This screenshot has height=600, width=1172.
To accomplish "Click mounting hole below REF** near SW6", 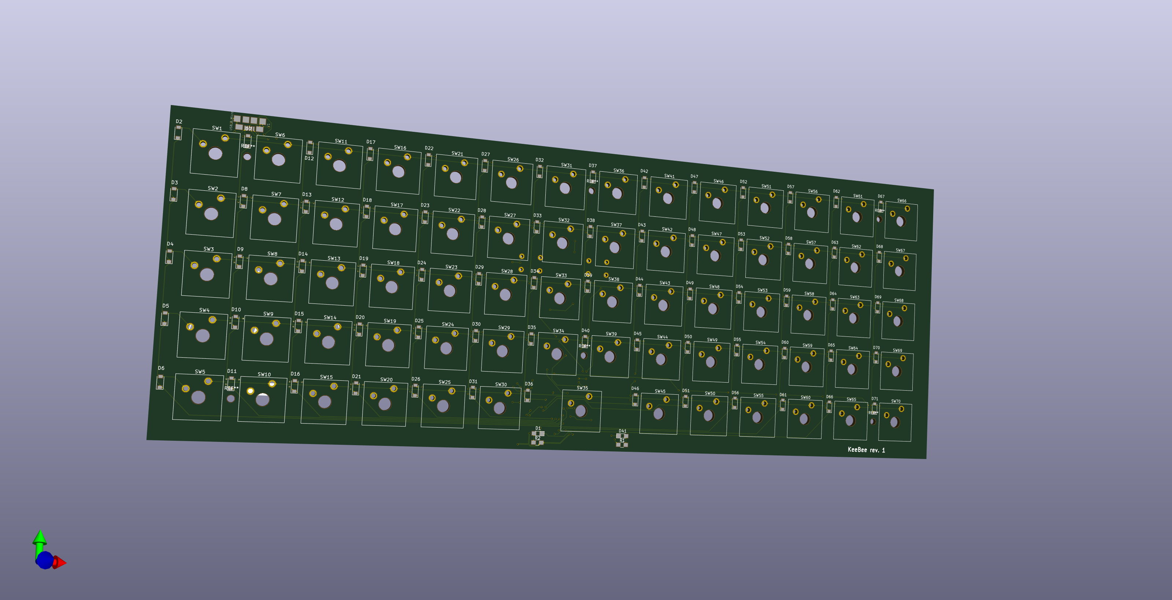I will tap(247, 157).
